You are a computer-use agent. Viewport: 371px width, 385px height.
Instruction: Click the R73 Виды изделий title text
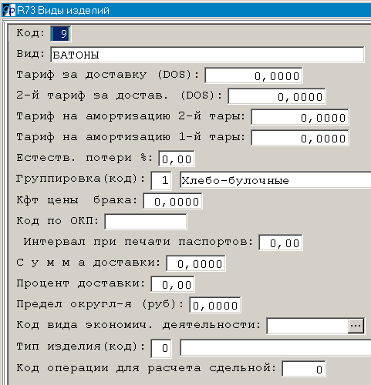click(63, 11)
